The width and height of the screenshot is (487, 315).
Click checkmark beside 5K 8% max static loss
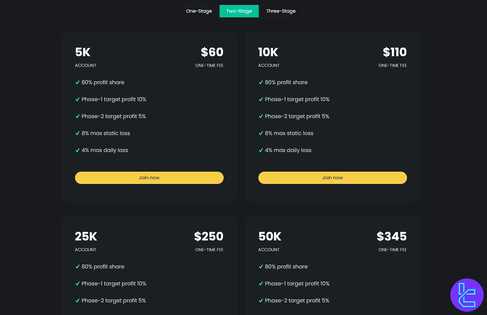(77, 133)
